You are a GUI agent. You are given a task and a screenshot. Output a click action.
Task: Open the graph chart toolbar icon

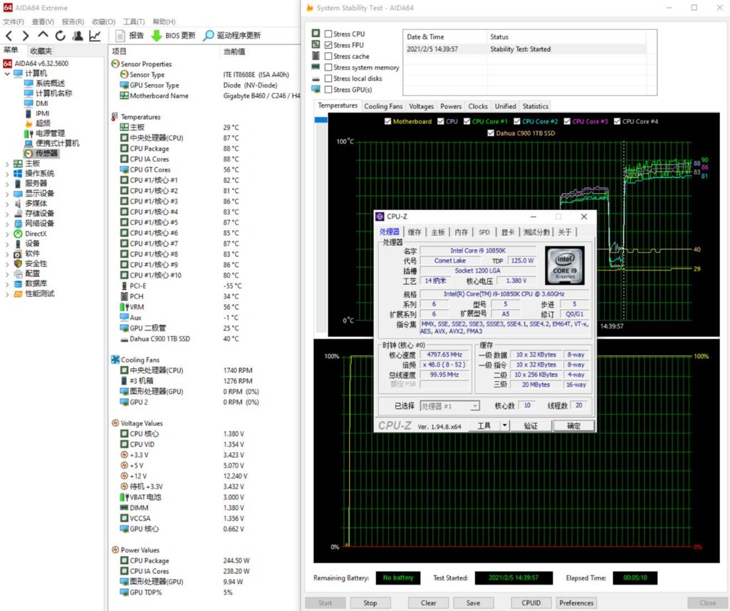pyautogui.click(x=95, y=36)
